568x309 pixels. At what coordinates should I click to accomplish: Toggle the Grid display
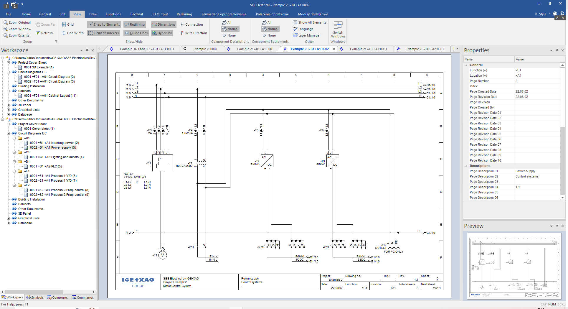coord(68,24)
